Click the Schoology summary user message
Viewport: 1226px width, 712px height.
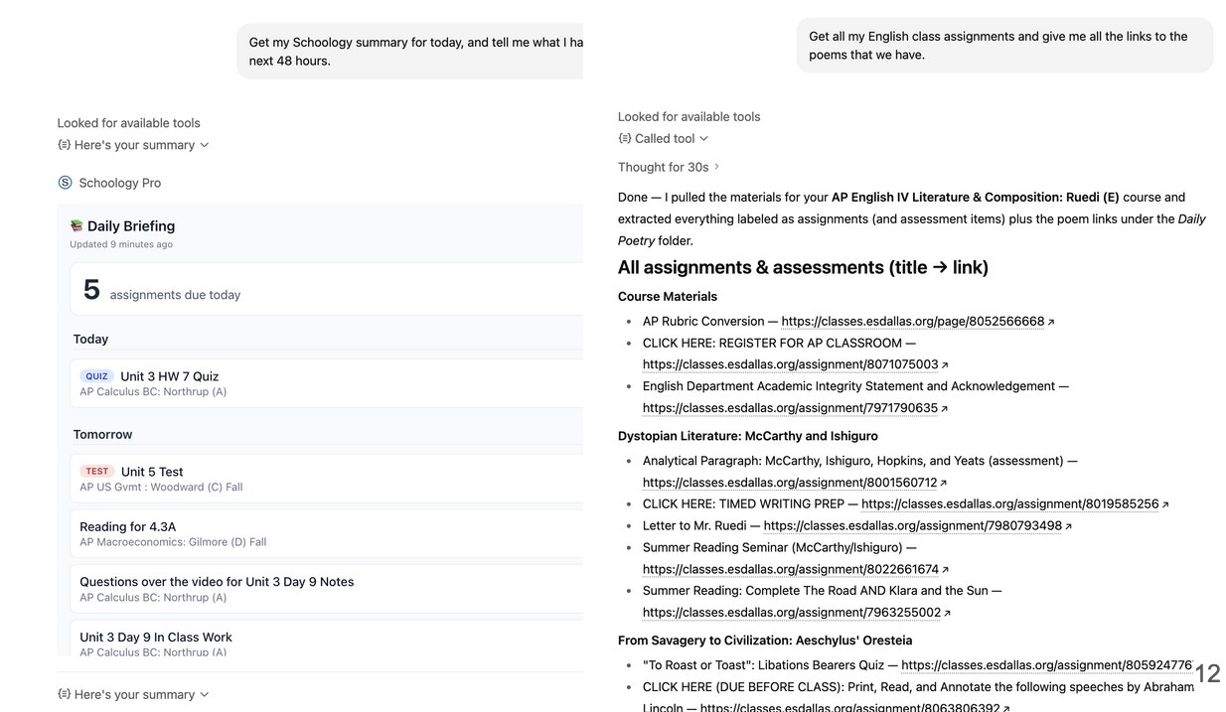pos(410,52)
